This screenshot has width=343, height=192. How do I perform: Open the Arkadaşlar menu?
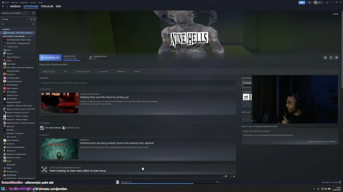tap(24, 2)
